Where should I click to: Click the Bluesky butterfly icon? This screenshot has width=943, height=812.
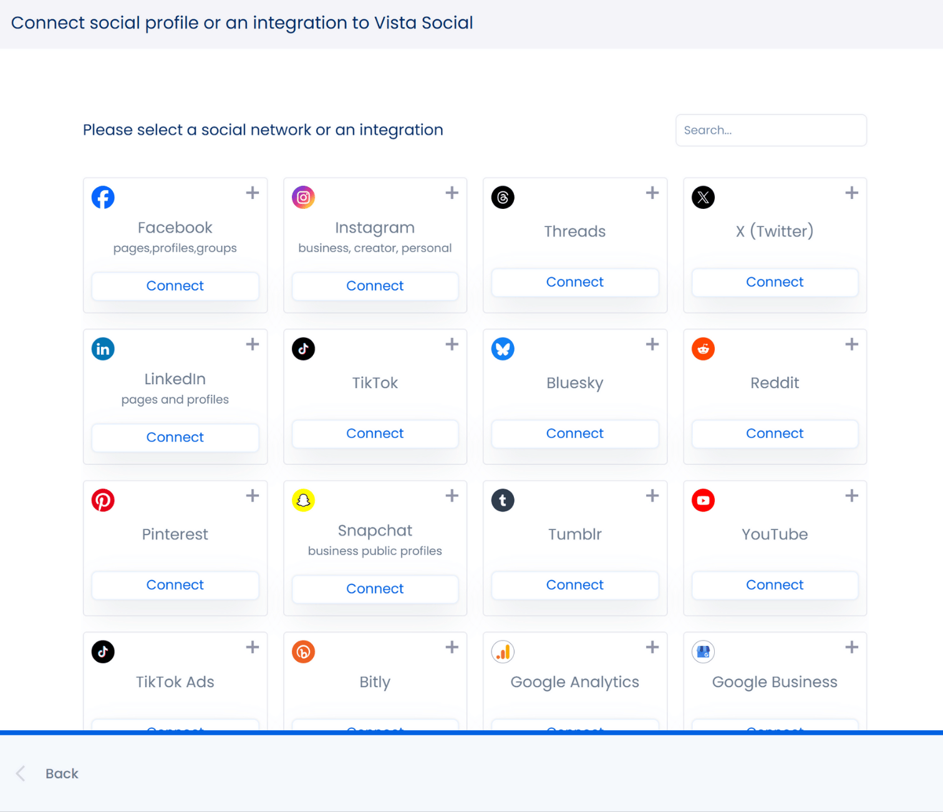[503, 349]
